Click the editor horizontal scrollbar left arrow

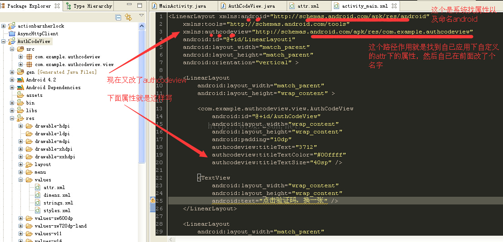pos(171,239)
